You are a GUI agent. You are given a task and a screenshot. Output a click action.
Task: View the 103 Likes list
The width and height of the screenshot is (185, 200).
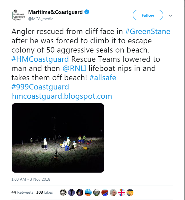[x=44, y=192]
